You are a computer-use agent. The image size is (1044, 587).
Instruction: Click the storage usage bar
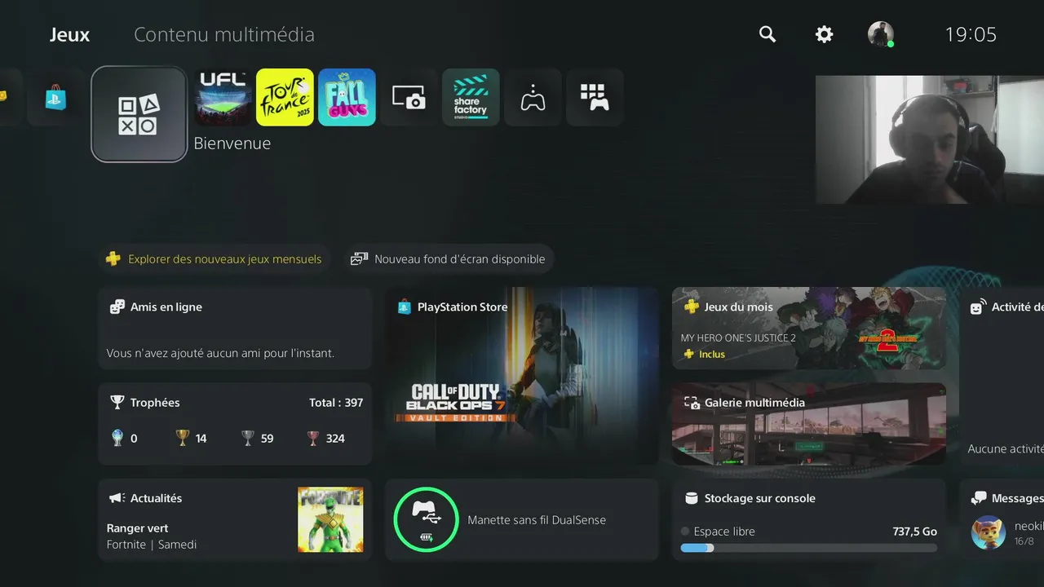pyautogui.click(x=809, y=548)
